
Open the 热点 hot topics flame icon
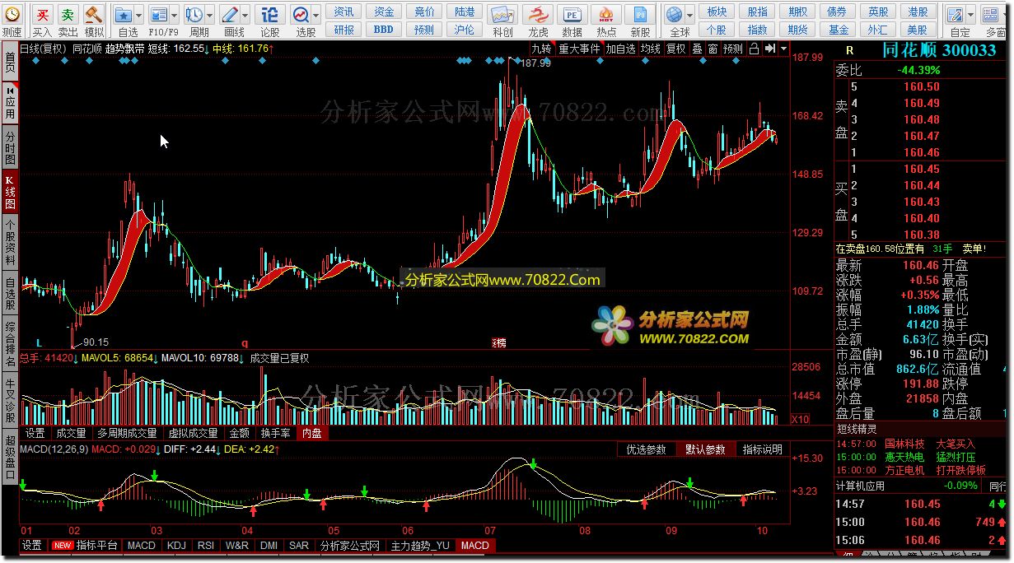click(606, 14)
